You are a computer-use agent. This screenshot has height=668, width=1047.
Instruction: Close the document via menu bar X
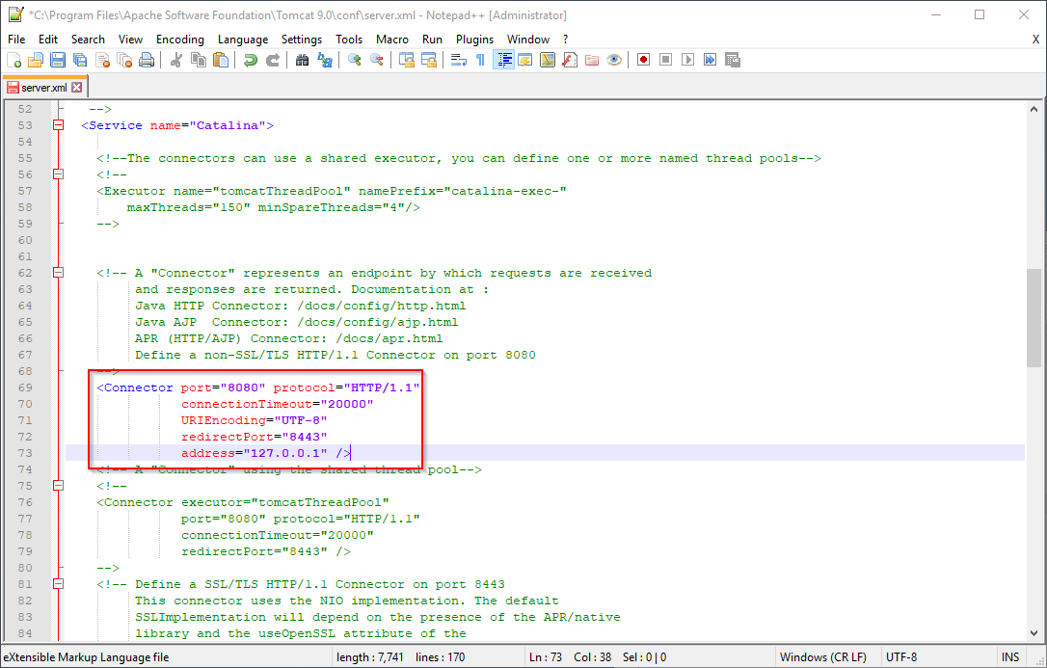(x=1035, y=40)
